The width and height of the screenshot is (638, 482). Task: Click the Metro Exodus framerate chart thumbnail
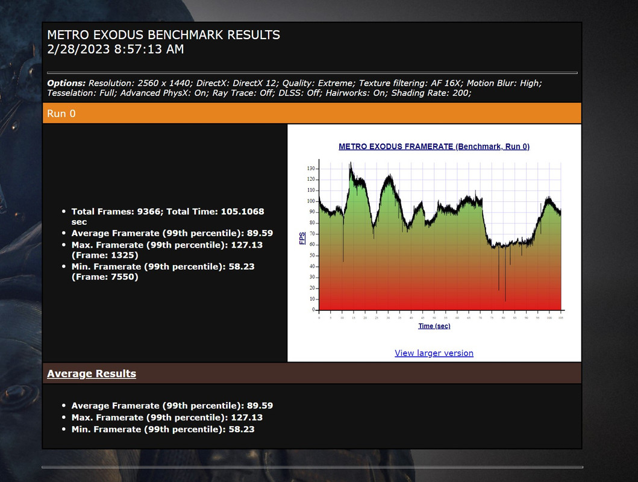[434, 236]
